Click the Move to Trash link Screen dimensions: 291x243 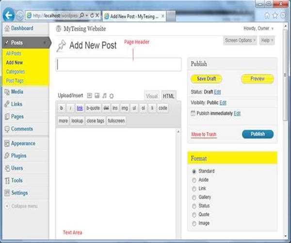coord(204,134)
